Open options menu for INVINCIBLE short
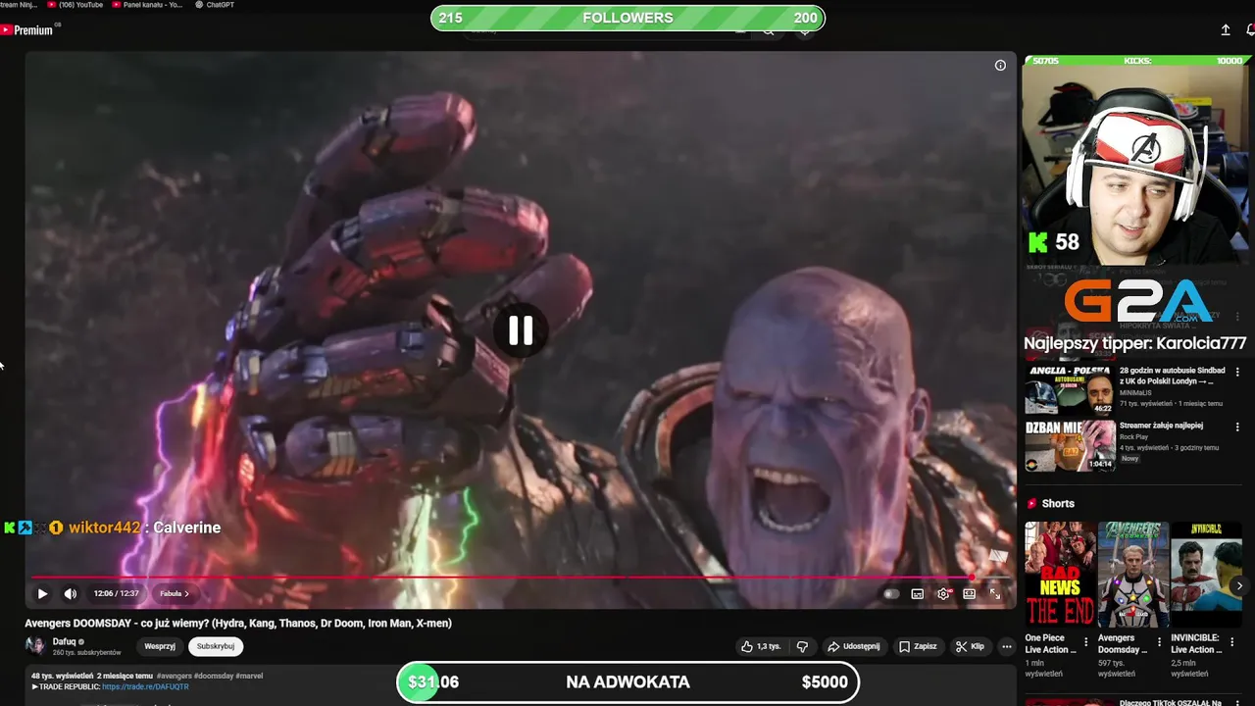The image size is (1255, 706). pyautogui.click(x=1231, y=644)
